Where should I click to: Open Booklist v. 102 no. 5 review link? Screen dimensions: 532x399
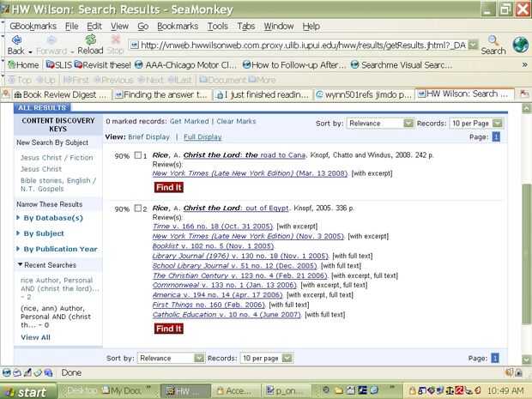213,245
